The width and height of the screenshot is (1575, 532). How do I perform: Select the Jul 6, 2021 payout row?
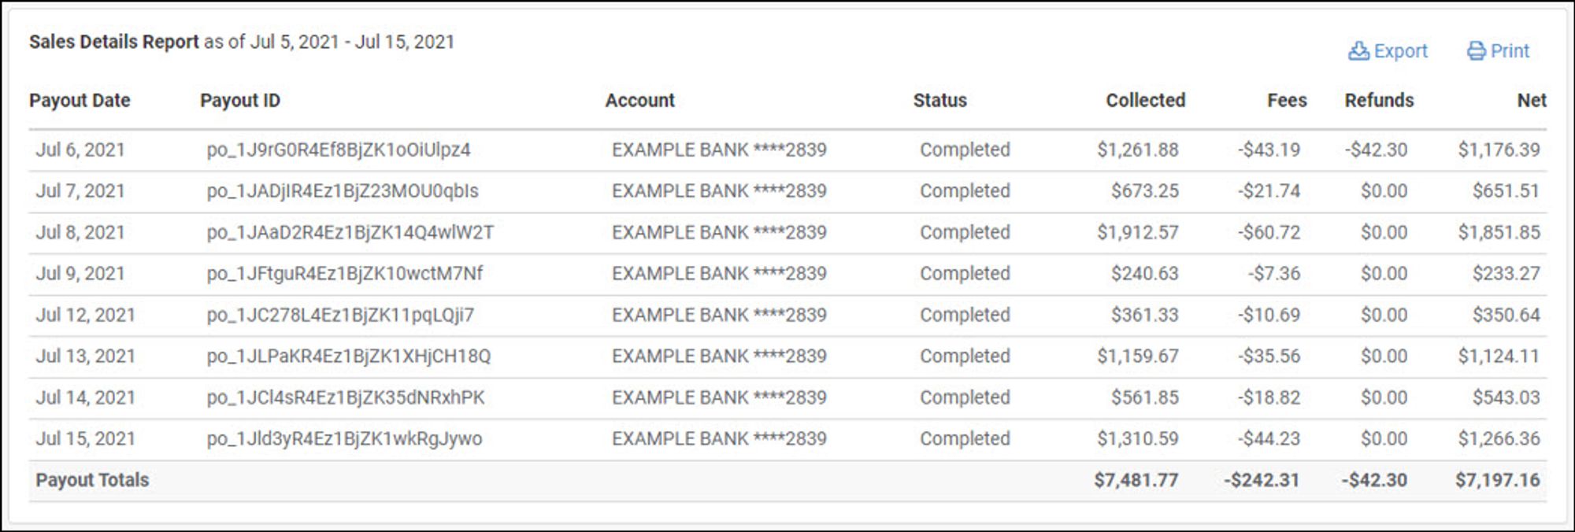pyautogui.click(x=787, y=150)
